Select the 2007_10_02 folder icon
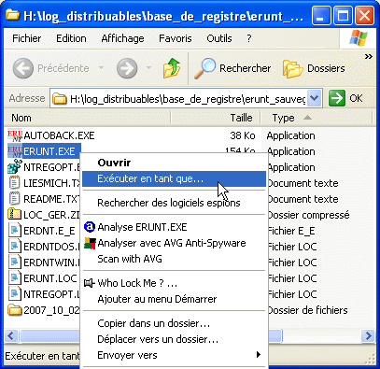 click(x=15, y=310)
